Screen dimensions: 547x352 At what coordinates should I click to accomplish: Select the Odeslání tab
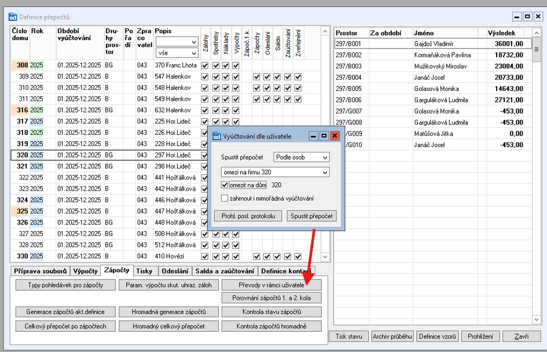[175, 271]
